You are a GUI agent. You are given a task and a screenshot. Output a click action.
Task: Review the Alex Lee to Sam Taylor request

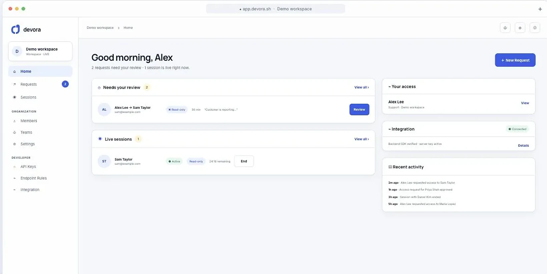click(x=359, y=109)
